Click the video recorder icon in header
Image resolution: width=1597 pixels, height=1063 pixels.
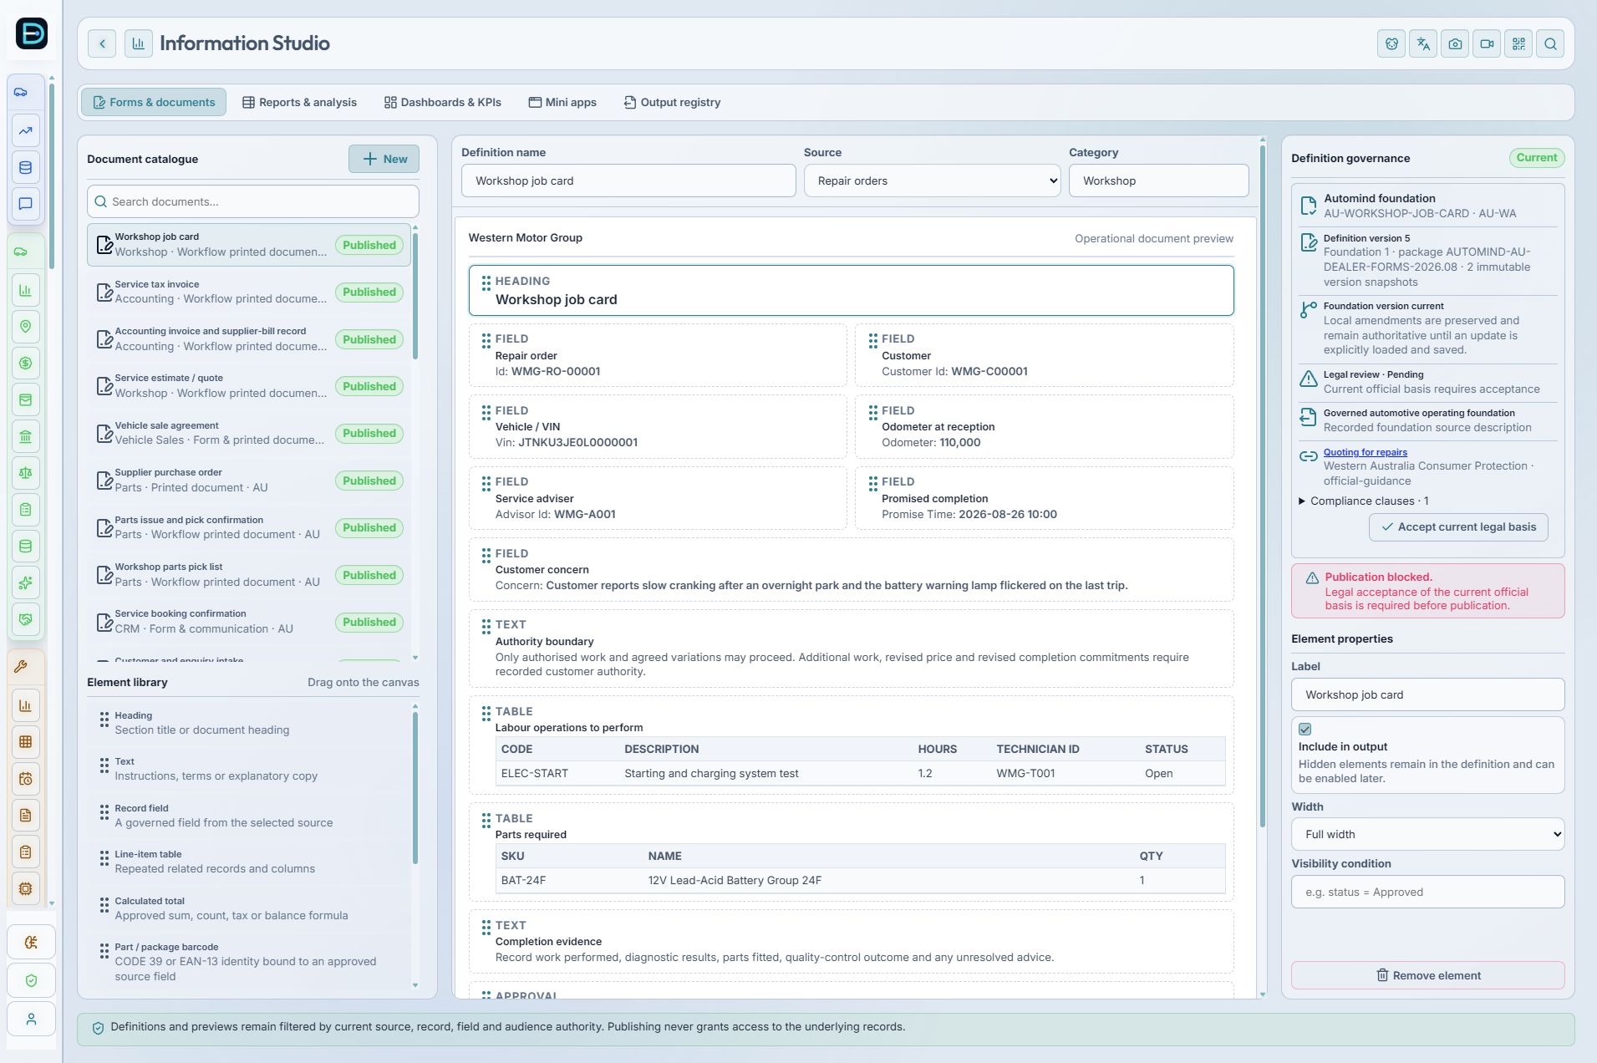pos(1487,43)
